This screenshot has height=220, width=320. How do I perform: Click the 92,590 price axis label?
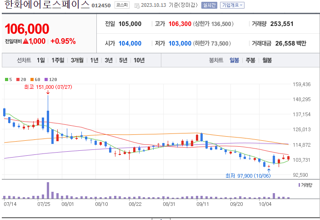[x=300, y=175]
